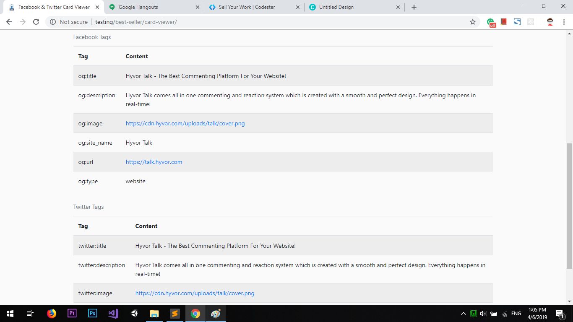Bookmark this page with the star icon

pyautogui.click(x=473, y=22)
